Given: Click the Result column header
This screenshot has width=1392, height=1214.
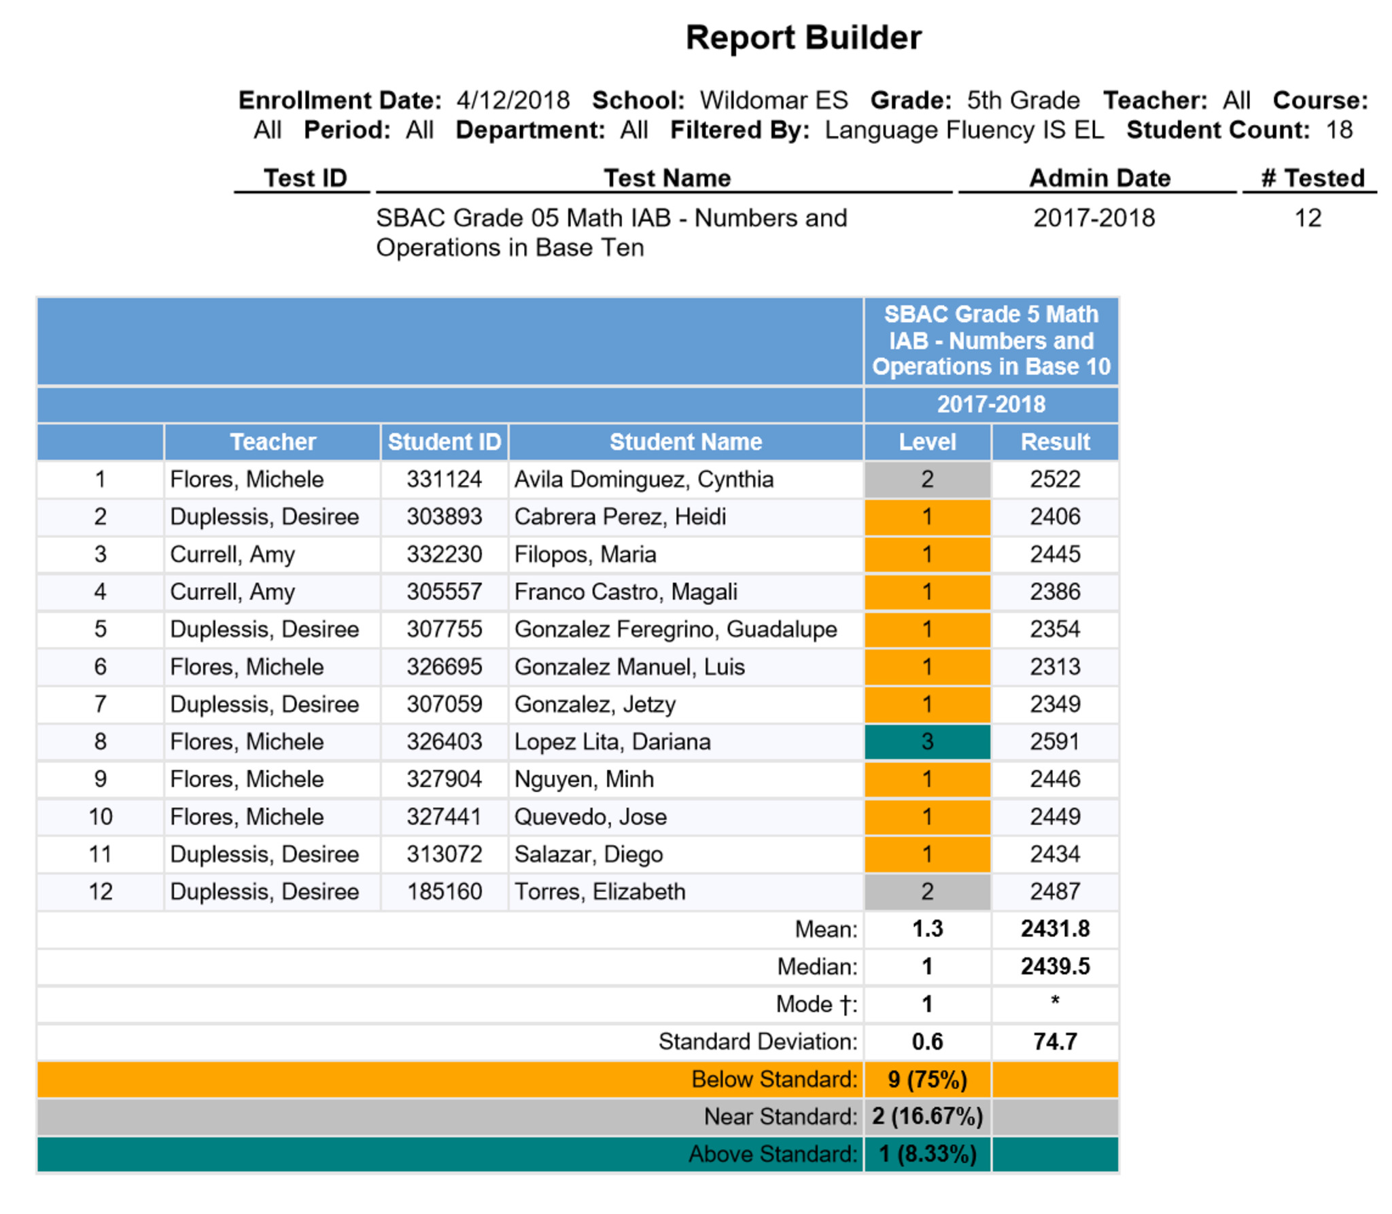Looking at the screenshot, I should 1054,442.
